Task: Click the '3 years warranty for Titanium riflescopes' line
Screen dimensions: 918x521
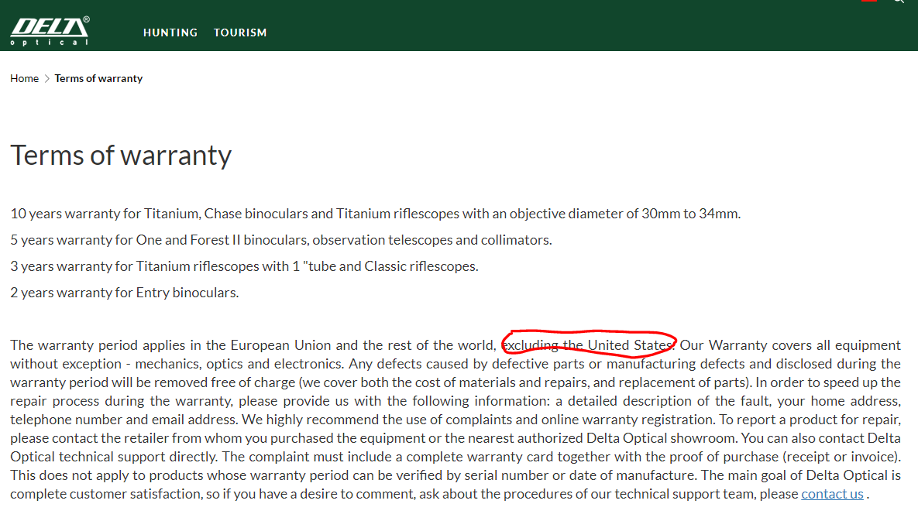Action: coord(244,266)
